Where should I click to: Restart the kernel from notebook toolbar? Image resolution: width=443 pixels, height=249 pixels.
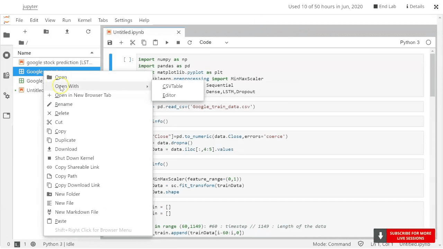click(x=190, y=43)
